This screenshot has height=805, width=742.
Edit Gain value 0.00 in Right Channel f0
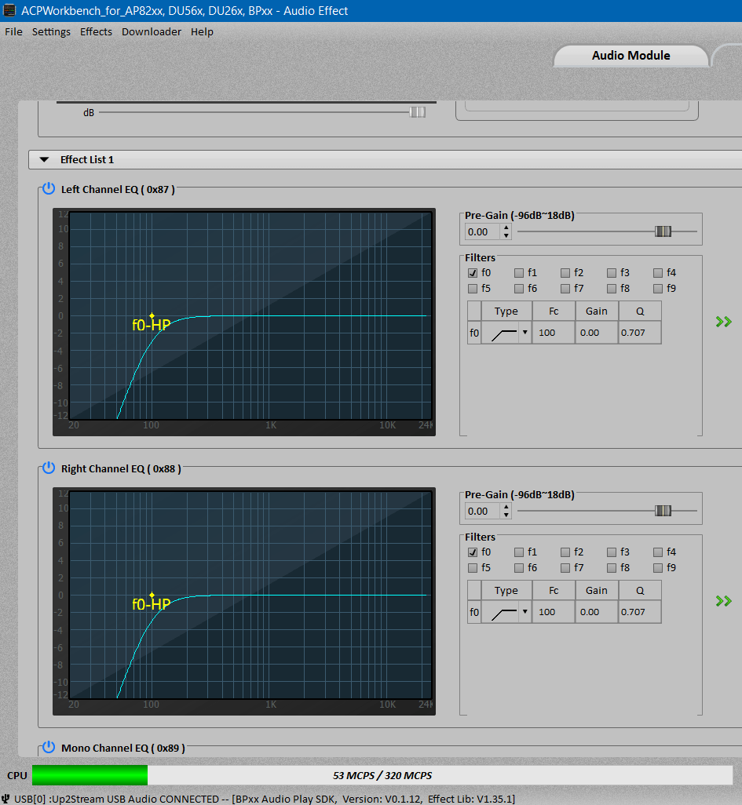tap(597, 612)
